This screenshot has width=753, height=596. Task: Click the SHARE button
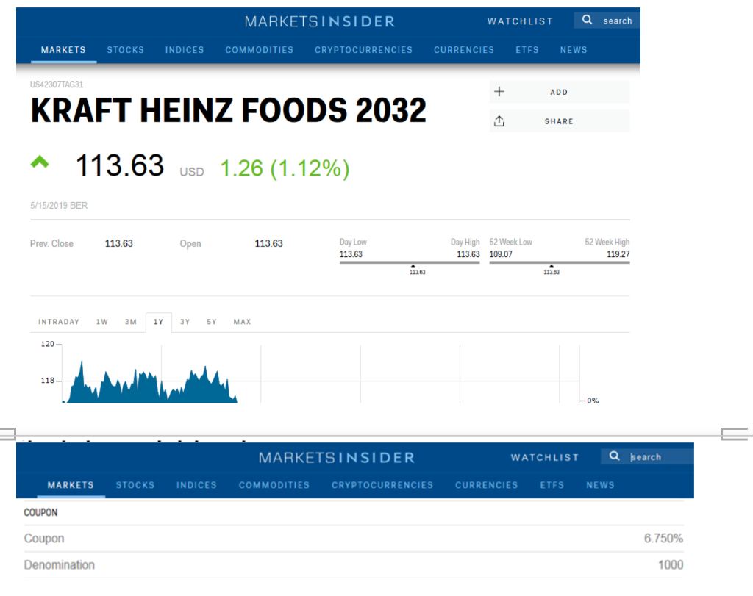pyautogui.click(x=559, y=121)
